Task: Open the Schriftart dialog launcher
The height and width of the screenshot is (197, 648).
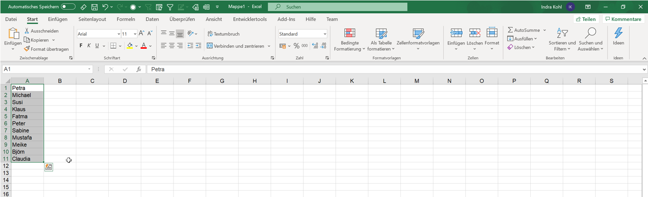Action: pos(152,58)
